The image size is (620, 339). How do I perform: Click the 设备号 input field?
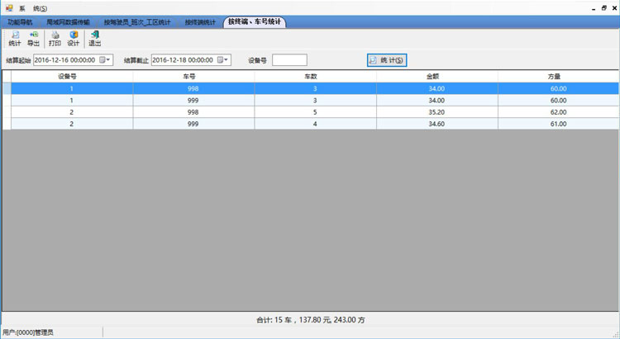(289, 60)
